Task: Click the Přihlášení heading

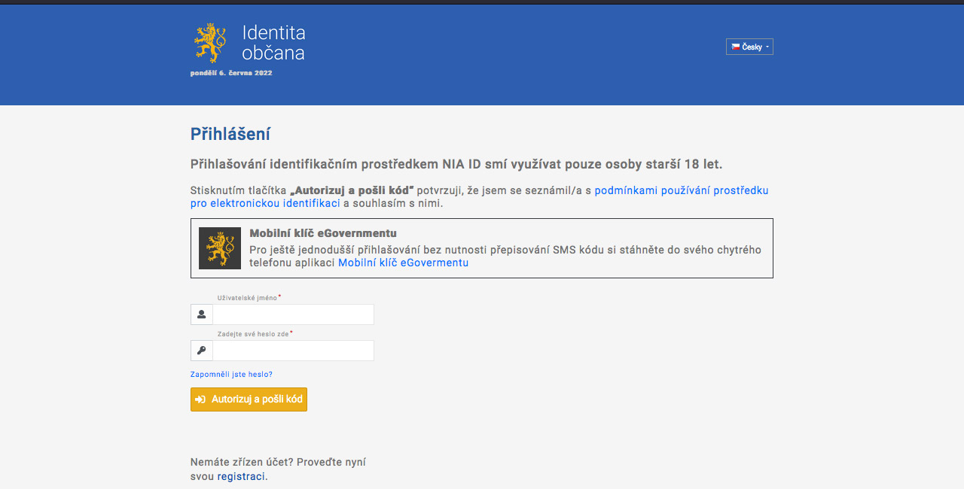Action: tap(230, 134)
